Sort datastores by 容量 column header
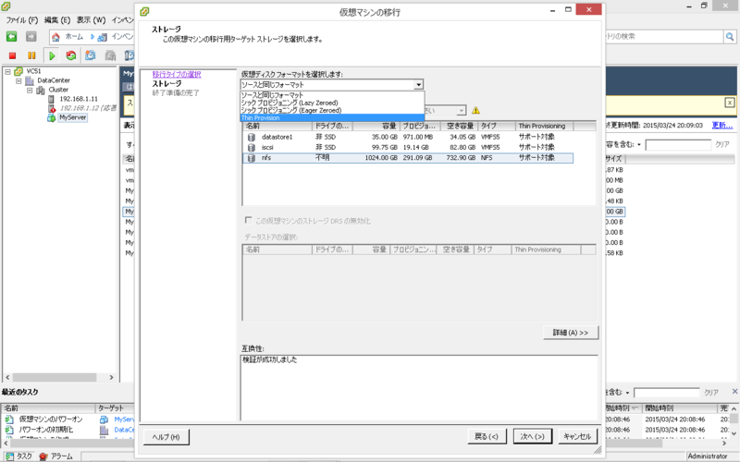The height and width of the screenshot is (462, 740). click(376, 127)
